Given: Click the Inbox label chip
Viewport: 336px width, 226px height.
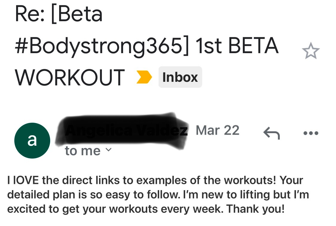Looking at the screenshot, I should 180,77.
